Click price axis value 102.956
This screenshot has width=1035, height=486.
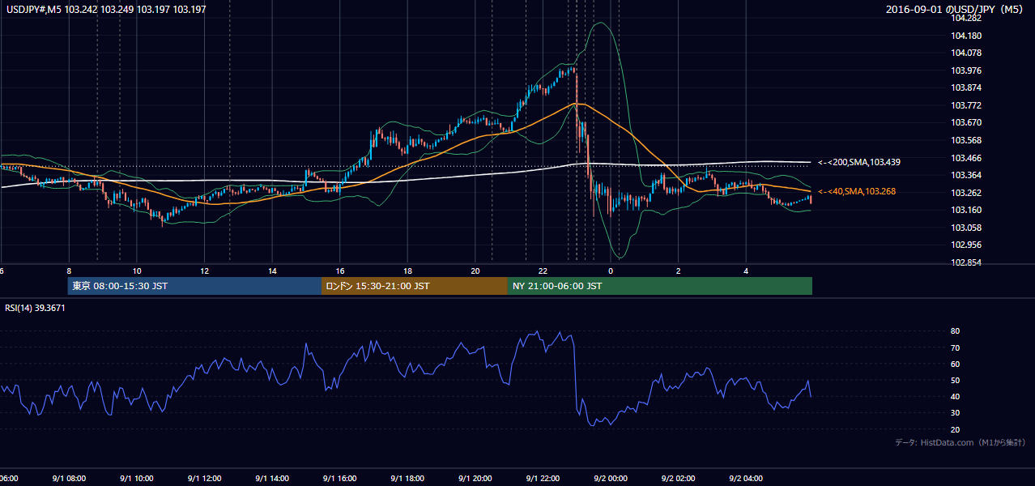coord(967,245)
